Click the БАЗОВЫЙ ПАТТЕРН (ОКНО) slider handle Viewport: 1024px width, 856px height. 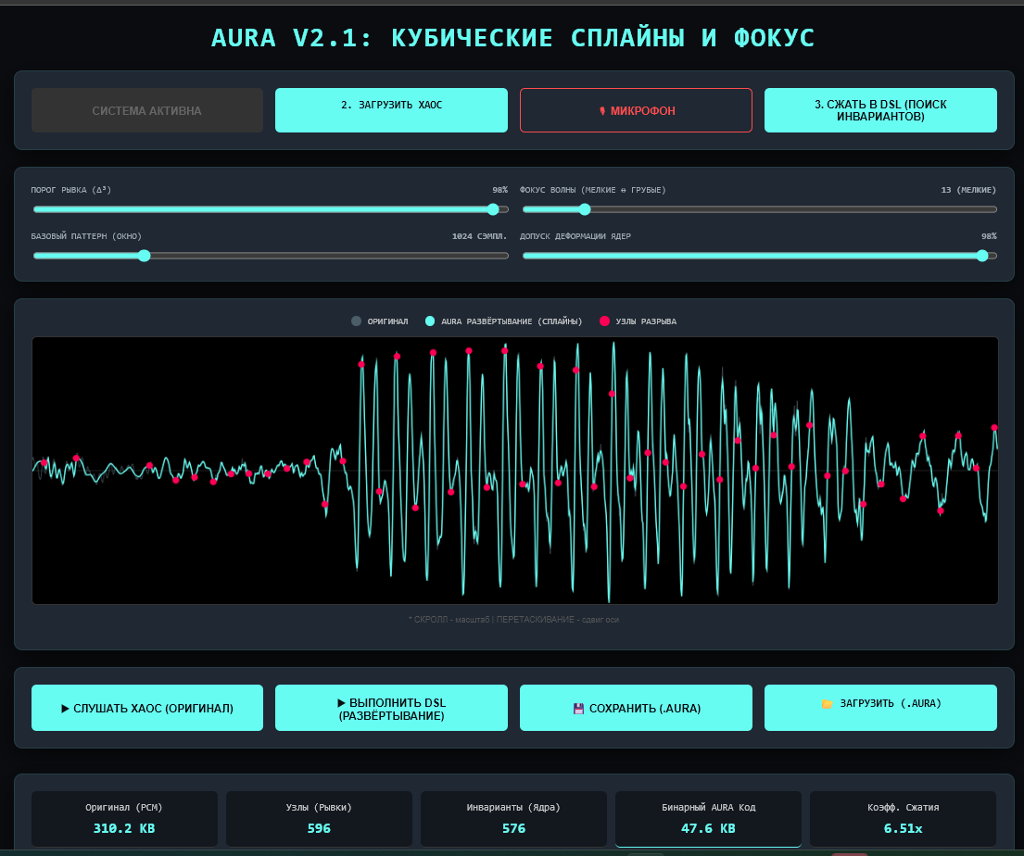coord(144,256)
